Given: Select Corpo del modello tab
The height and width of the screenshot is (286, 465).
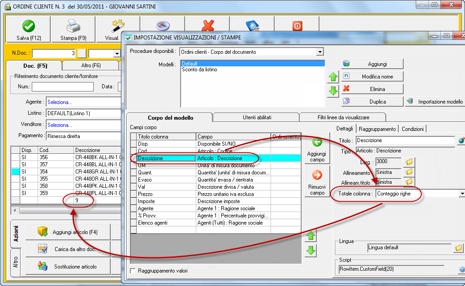Looking at the screenshot, I should [170, 118].
